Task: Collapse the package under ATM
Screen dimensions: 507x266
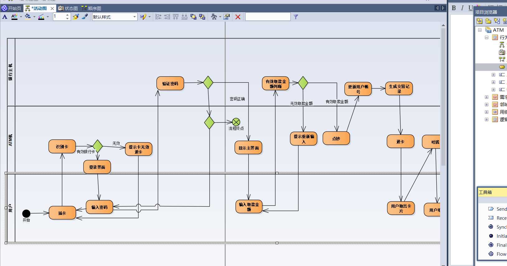Action: point(486,37)
